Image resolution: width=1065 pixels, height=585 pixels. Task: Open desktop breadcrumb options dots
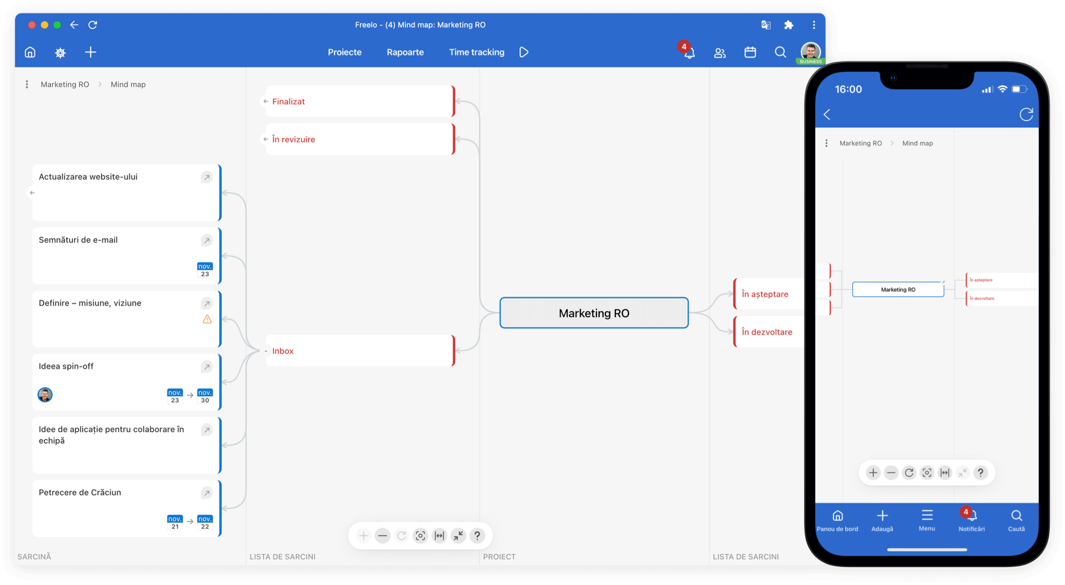point(27,85)
